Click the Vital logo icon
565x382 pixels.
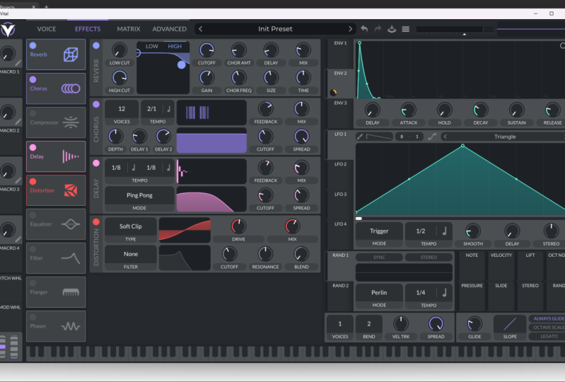pos(8,30)
